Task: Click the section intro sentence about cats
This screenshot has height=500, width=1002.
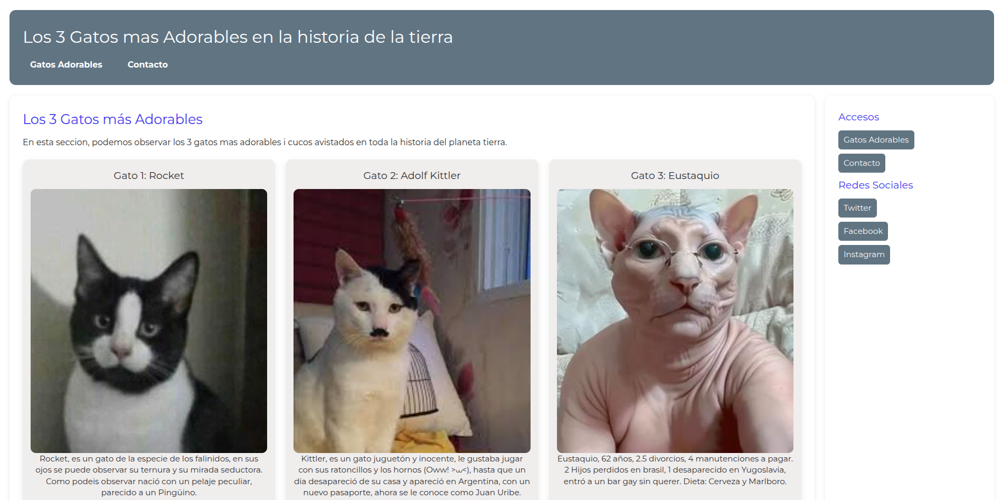Action: coord(264,142)
